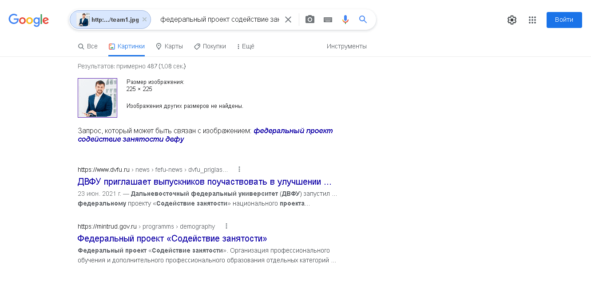Remove the team1.jpg image chip

pos(144,19)
